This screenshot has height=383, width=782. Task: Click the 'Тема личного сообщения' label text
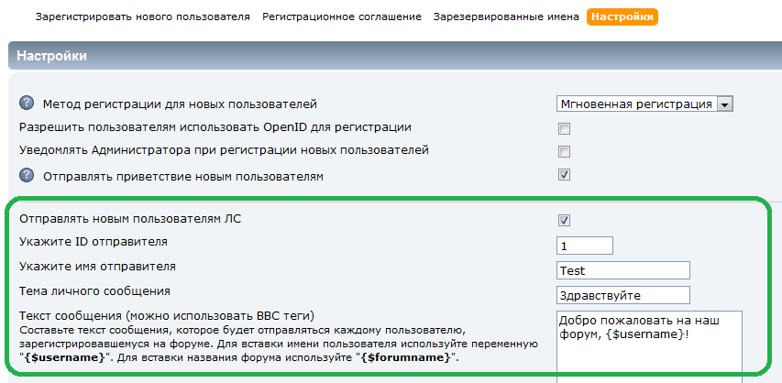(94, 291)
